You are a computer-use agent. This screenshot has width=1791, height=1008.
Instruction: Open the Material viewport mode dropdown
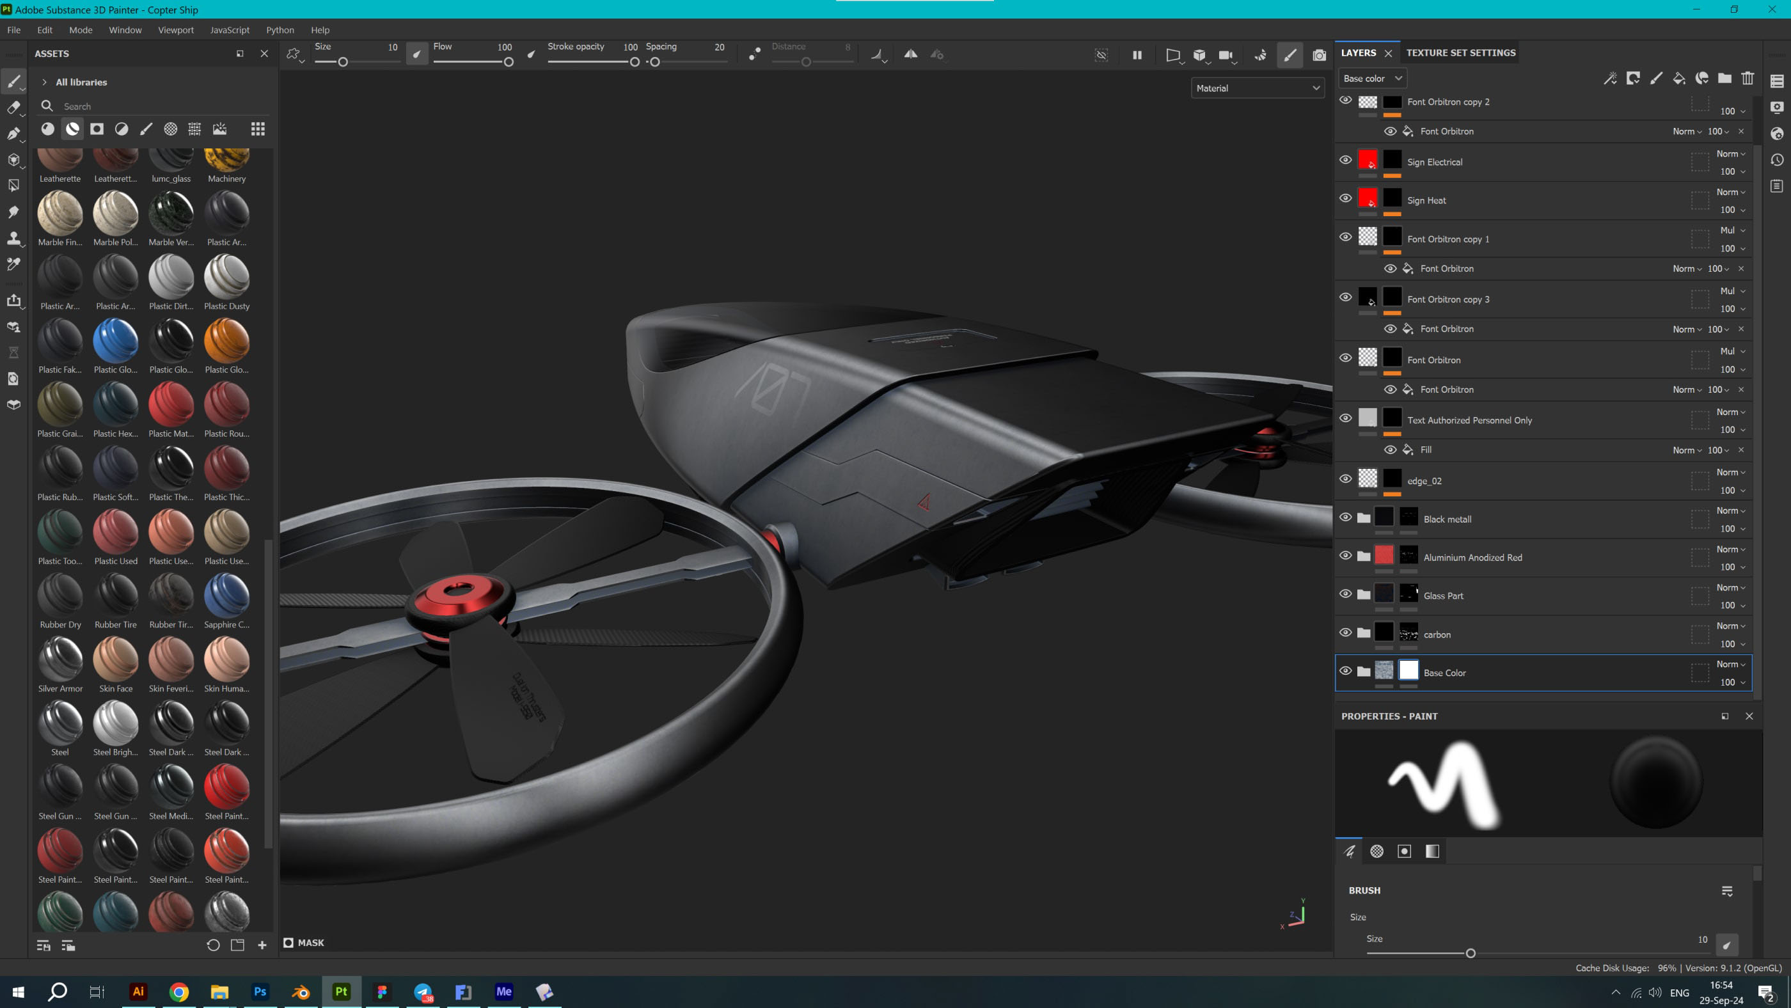point(1256,88)
